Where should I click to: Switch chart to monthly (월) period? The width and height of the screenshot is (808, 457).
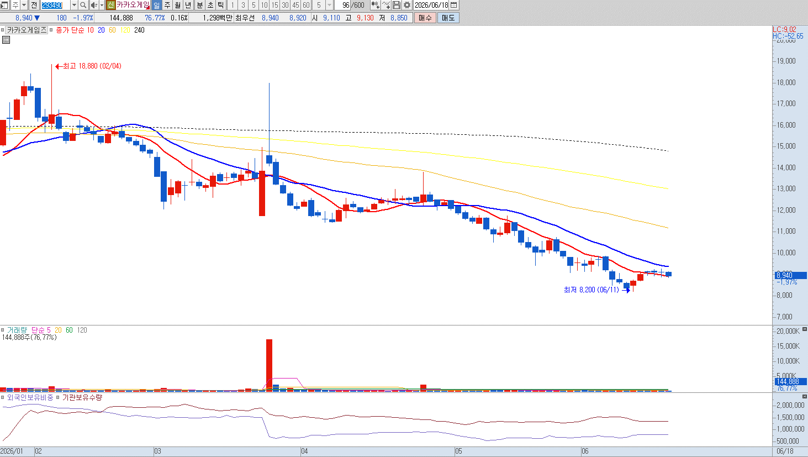(x=177, y=5)
